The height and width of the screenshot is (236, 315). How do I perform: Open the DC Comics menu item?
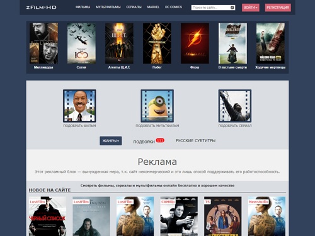coord(173,7)
